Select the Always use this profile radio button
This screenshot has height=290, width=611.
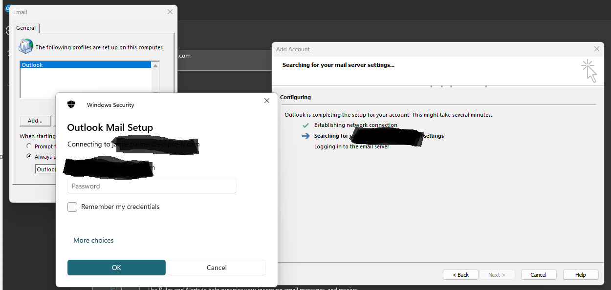click(29, 157)
